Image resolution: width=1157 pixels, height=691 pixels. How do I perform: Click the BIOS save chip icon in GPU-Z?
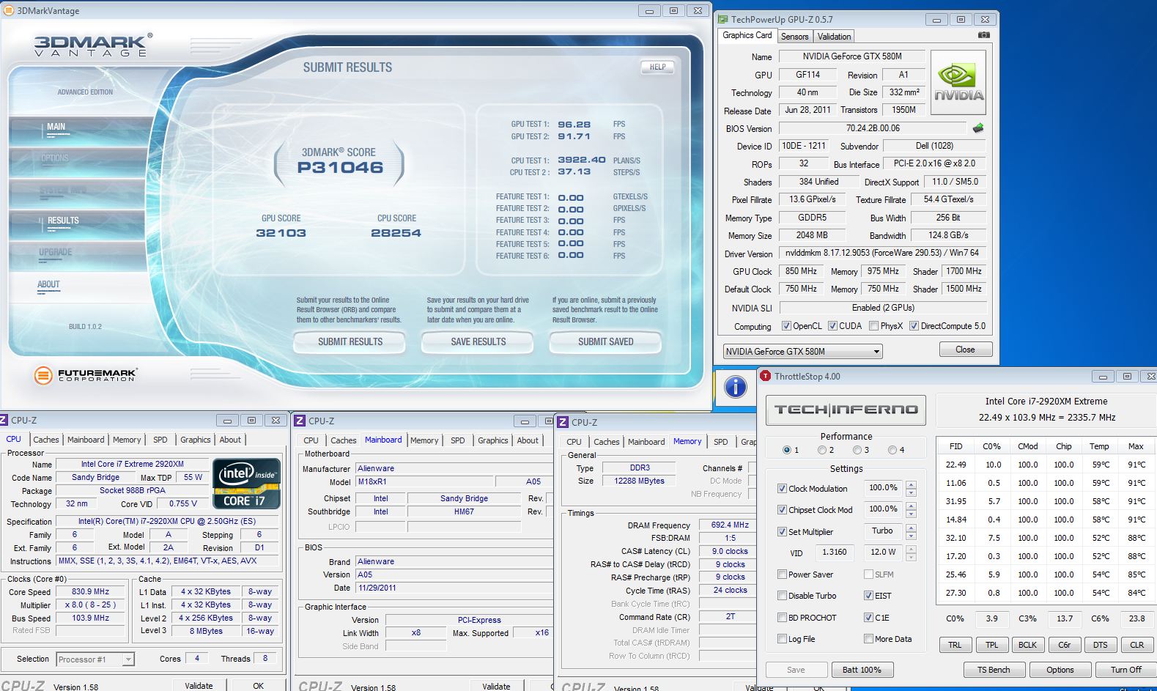click(x=978, y=128)
